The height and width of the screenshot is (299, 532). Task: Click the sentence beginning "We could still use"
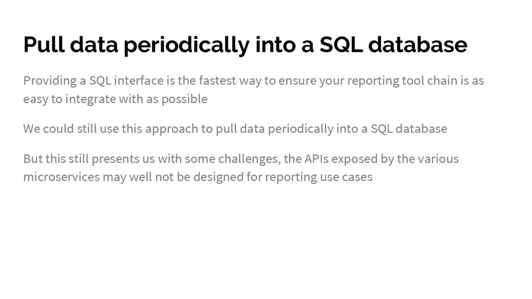click(235, 129)
